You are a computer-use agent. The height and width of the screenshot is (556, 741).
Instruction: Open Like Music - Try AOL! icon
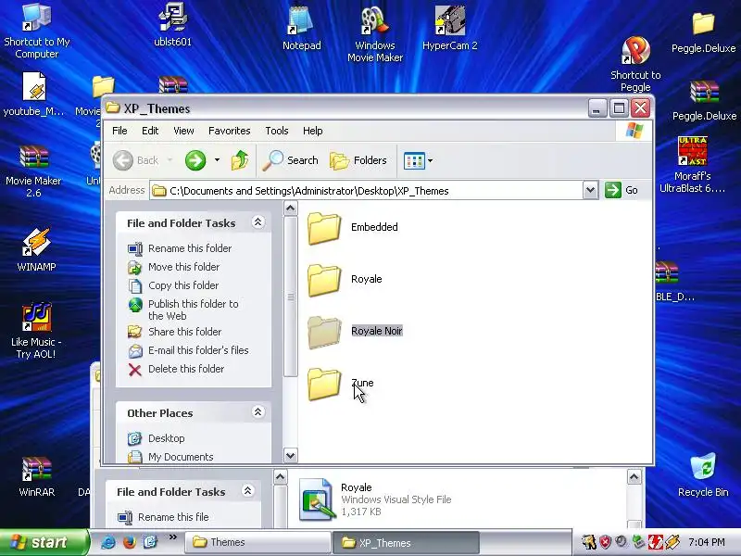point(36,330)
